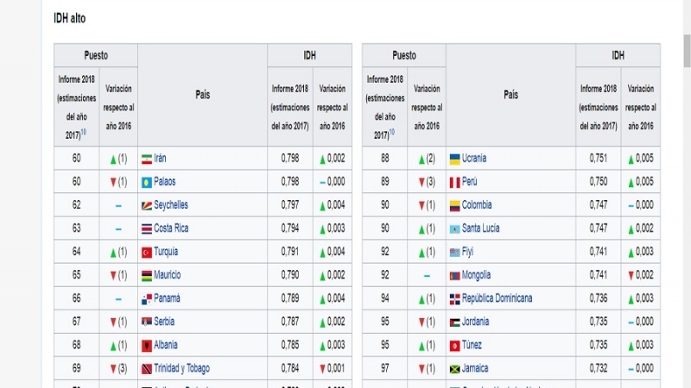Click the Colombia flag icon
The width and height of the screenshot is (691, 388).
point(453,205)
